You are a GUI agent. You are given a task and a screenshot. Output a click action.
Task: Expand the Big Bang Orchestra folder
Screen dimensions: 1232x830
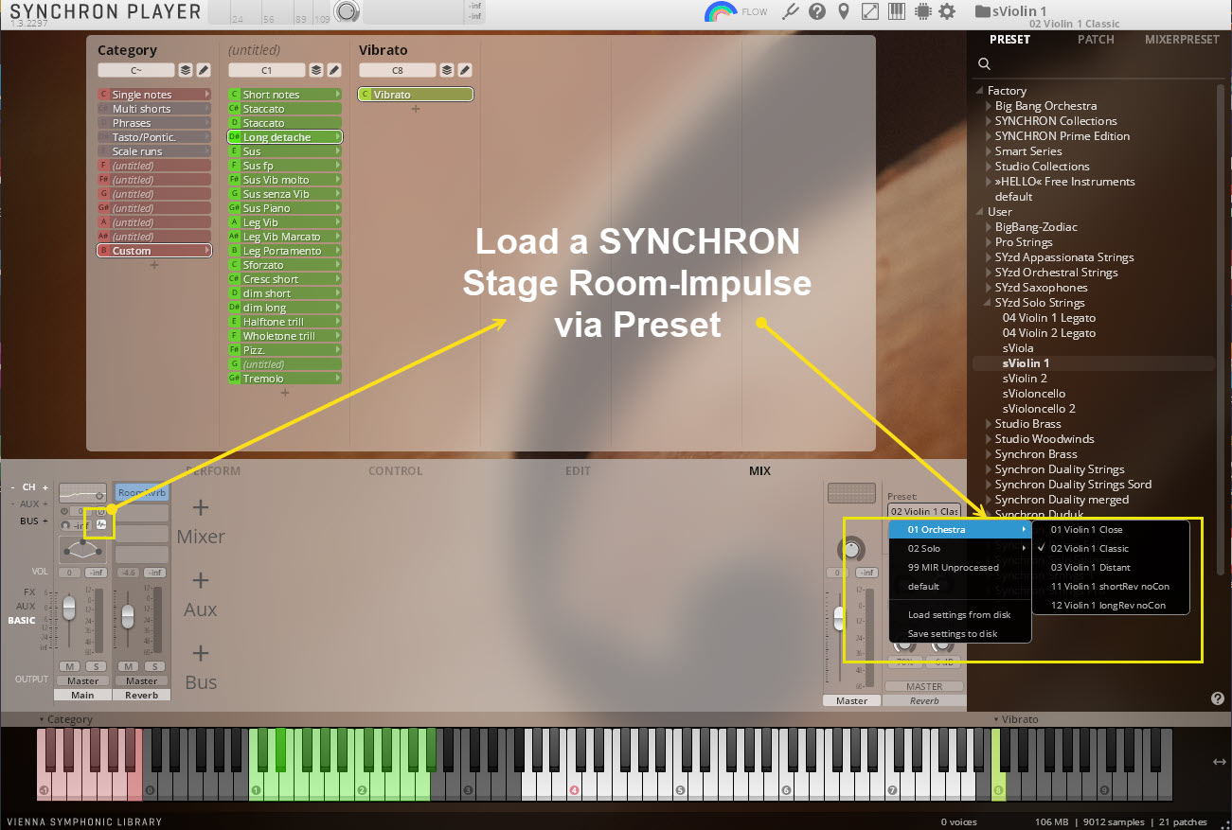point(991,106)
